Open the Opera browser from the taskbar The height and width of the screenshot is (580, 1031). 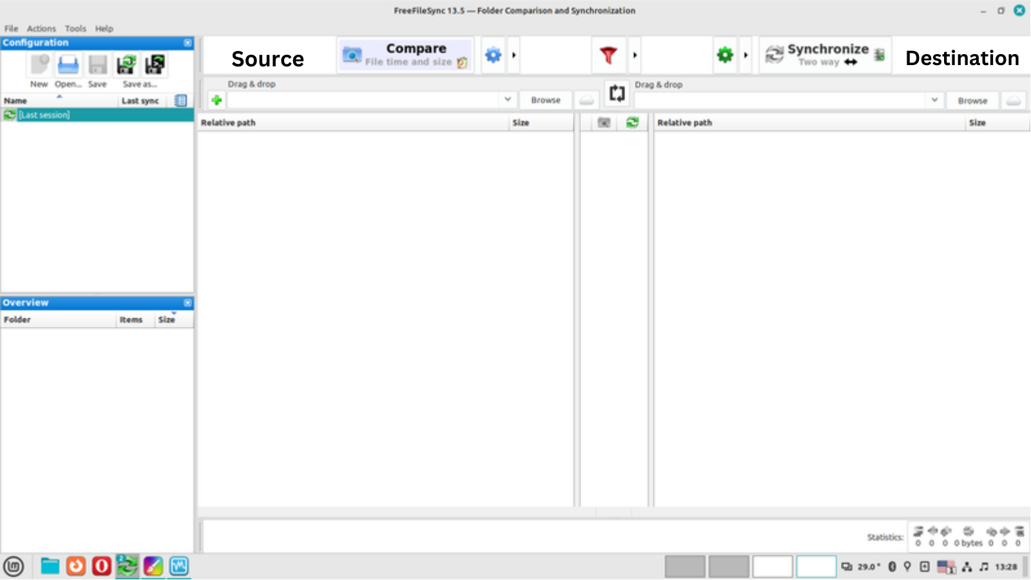pyautogui.click(x=101, y=566)
